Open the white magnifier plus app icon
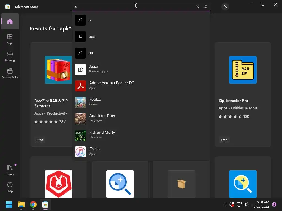The height and width of the screenshot is (211, 282). point(120,184)
